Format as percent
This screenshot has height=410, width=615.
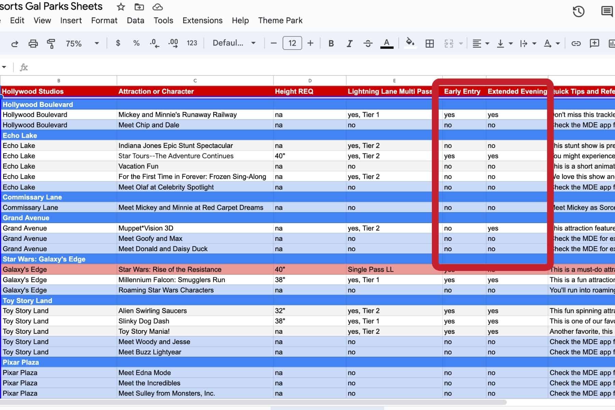[136, 43]
